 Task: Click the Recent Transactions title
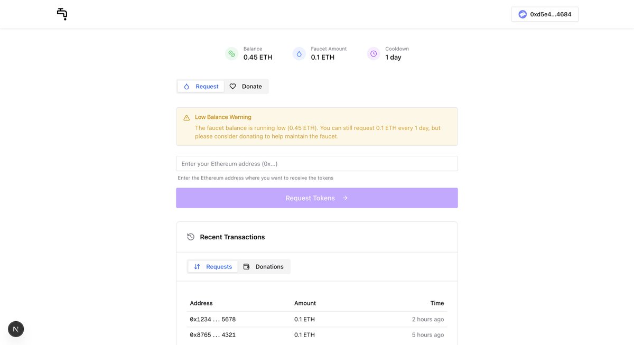(x=232, y=237)
